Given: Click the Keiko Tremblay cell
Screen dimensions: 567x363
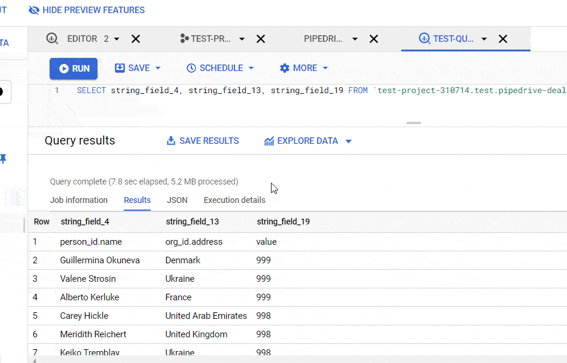Looking at the screenshot, I should click(x=90, y=352).
